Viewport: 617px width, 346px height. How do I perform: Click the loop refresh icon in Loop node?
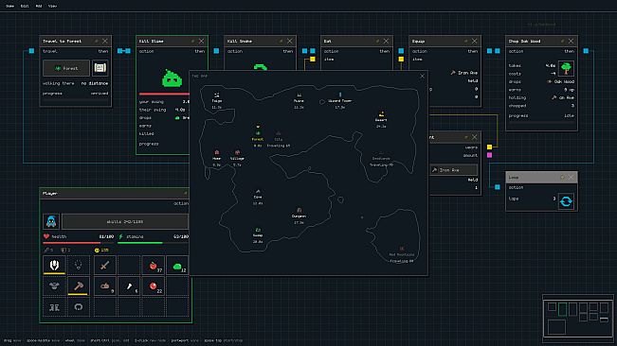click(x=566, y=201)
